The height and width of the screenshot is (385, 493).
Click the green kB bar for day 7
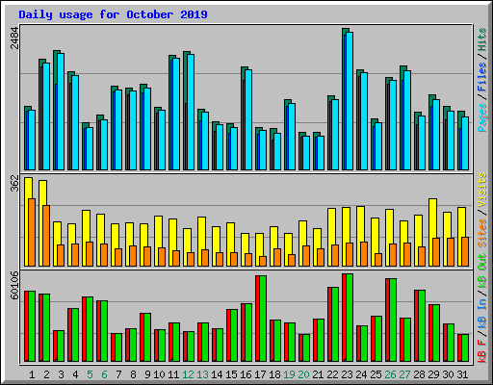pos(118,347)
